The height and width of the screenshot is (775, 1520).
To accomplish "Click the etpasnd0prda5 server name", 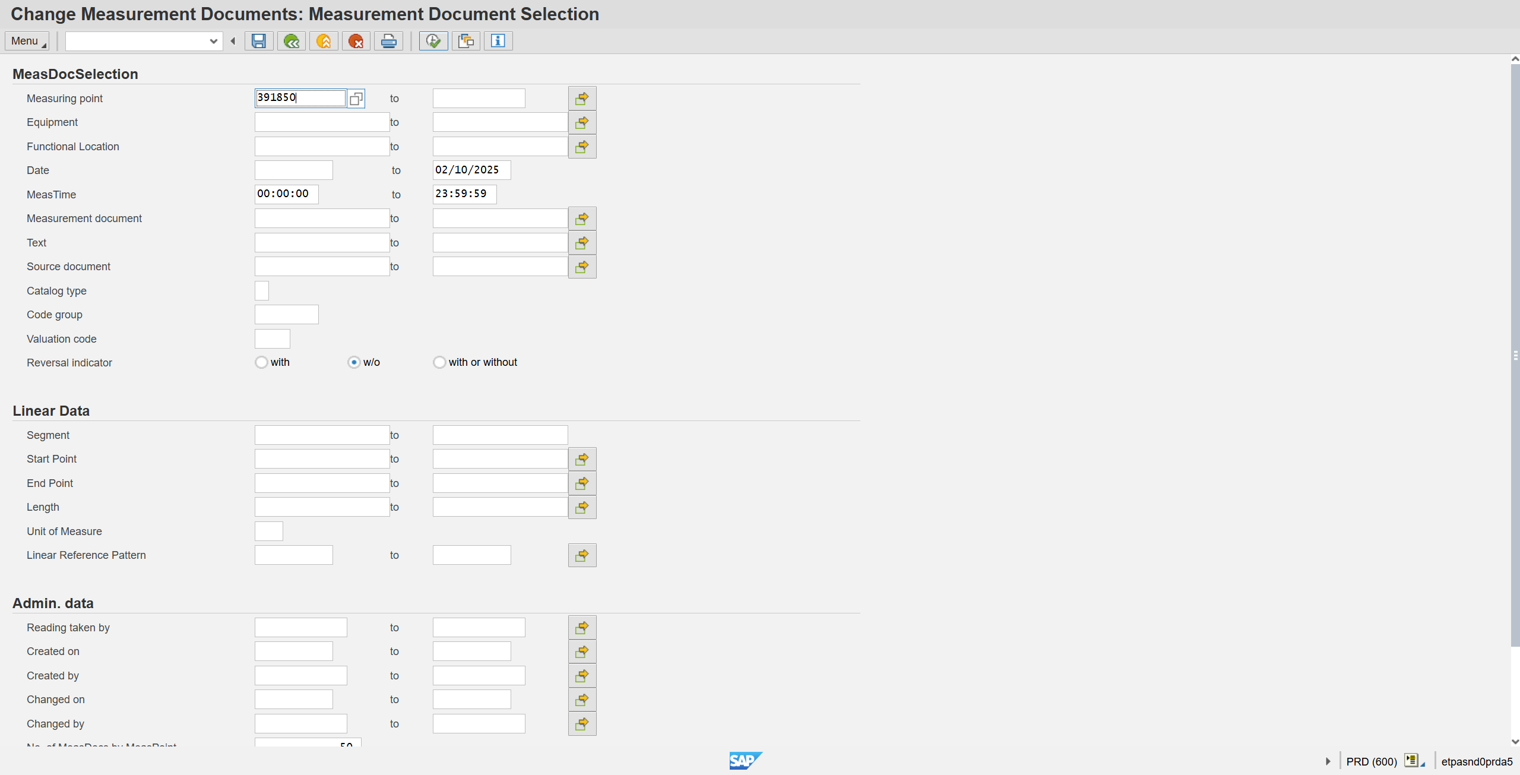I will 1477,761.
